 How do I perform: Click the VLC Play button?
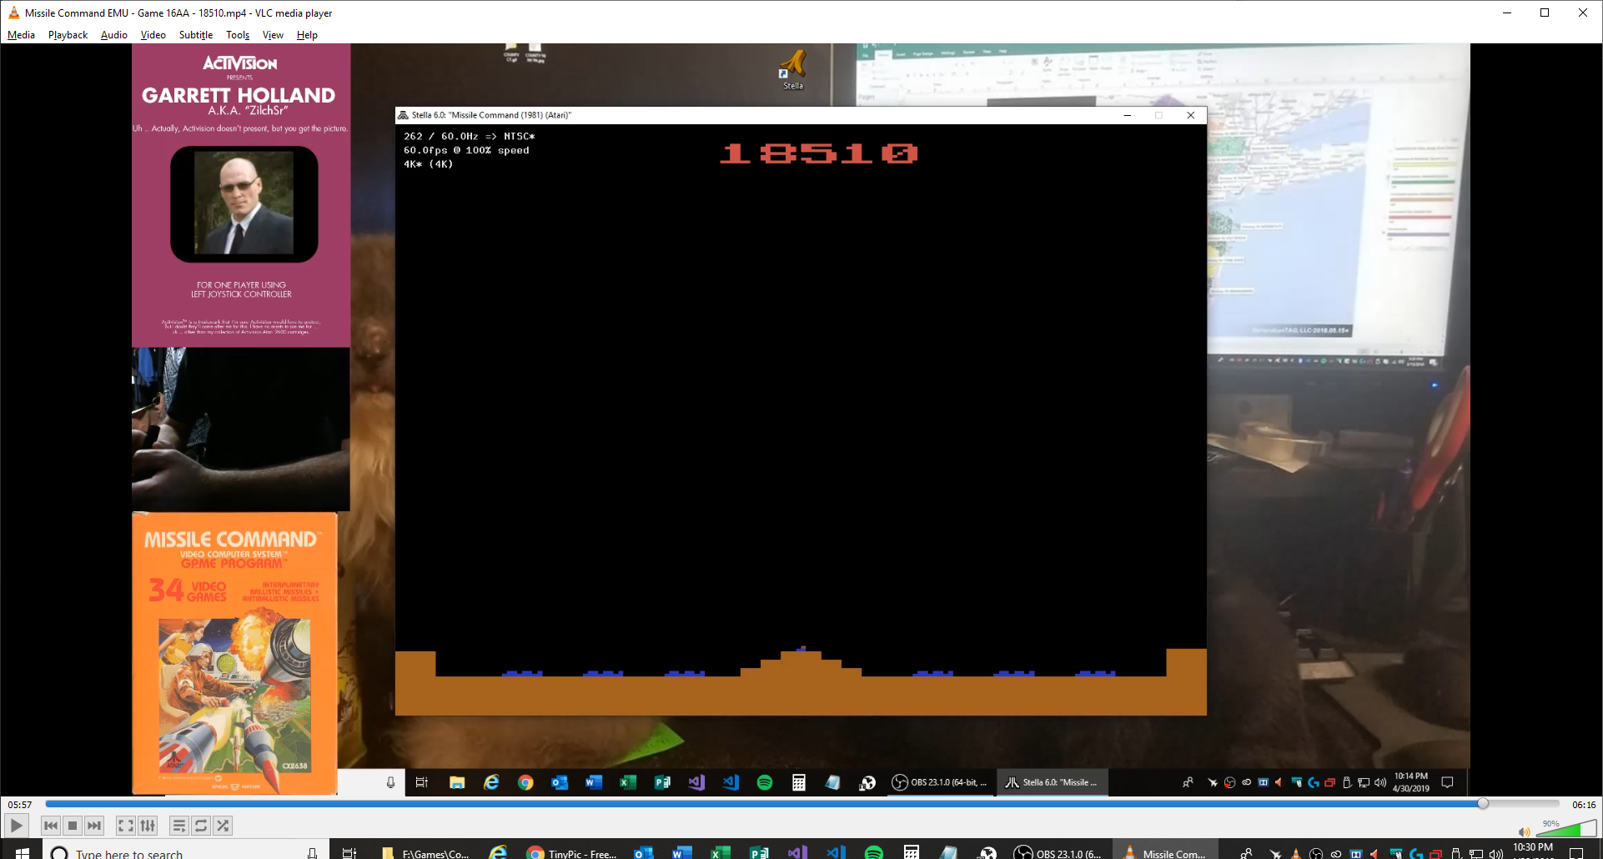(x=16, y=826)
